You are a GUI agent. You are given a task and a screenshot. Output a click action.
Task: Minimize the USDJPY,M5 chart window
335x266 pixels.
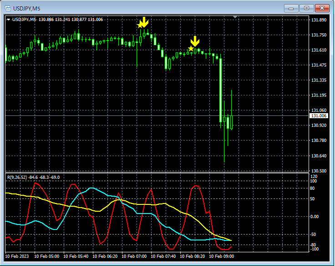291,8
